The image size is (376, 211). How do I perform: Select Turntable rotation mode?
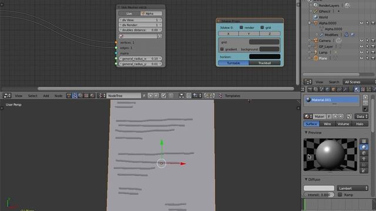(x=234, y=63)
